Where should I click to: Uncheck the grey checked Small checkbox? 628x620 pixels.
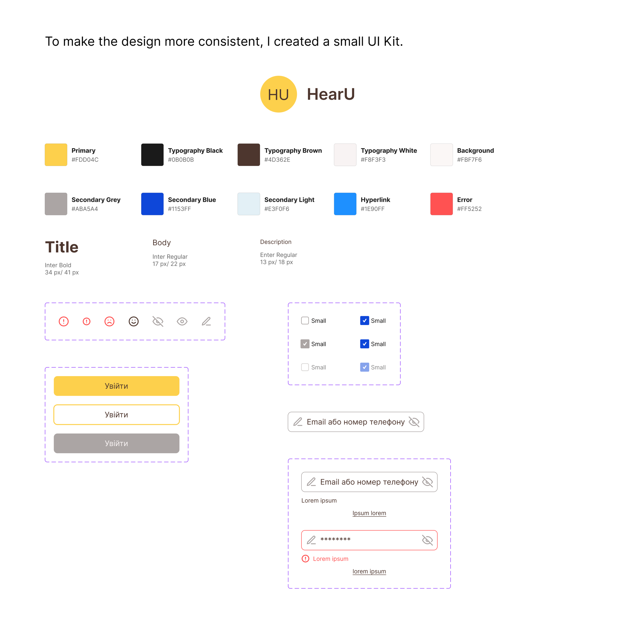(305, 344)
